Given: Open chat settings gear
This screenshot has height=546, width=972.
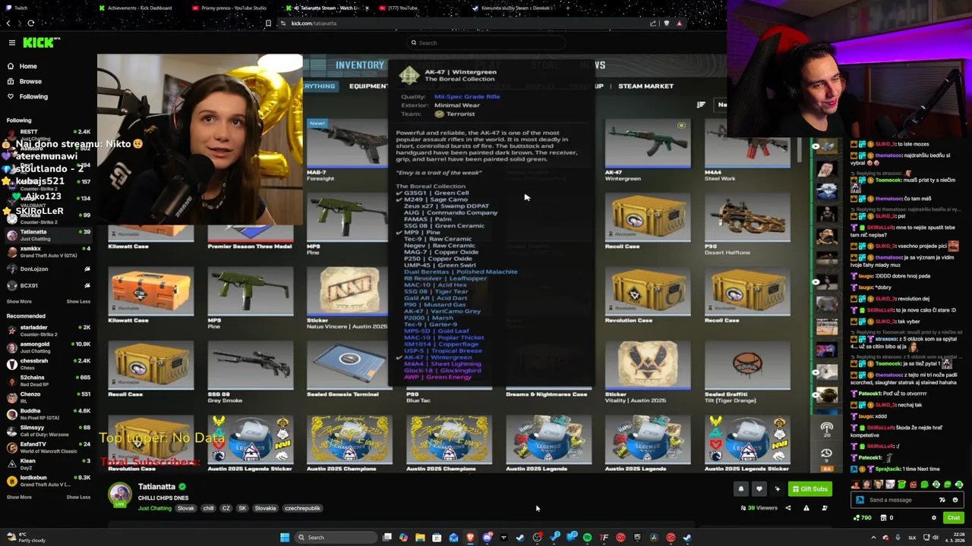Looking at the screenshot, I should tap(934, 518).
